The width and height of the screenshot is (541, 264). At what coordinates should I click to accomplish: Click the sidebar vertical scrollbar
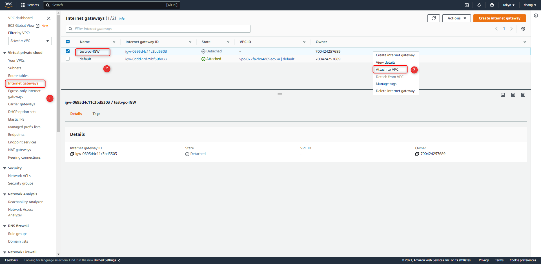58,73
